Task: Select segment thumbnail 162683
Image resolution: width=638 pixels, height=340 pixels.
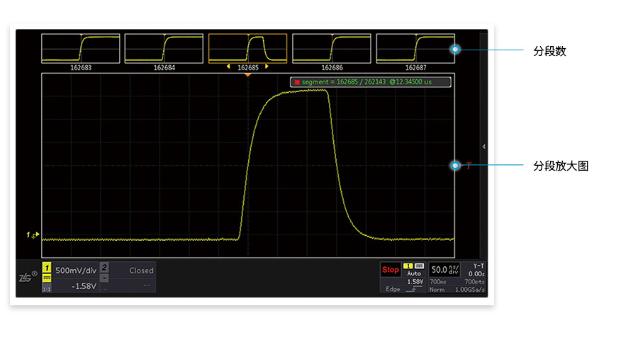Action: pos(81,48)
